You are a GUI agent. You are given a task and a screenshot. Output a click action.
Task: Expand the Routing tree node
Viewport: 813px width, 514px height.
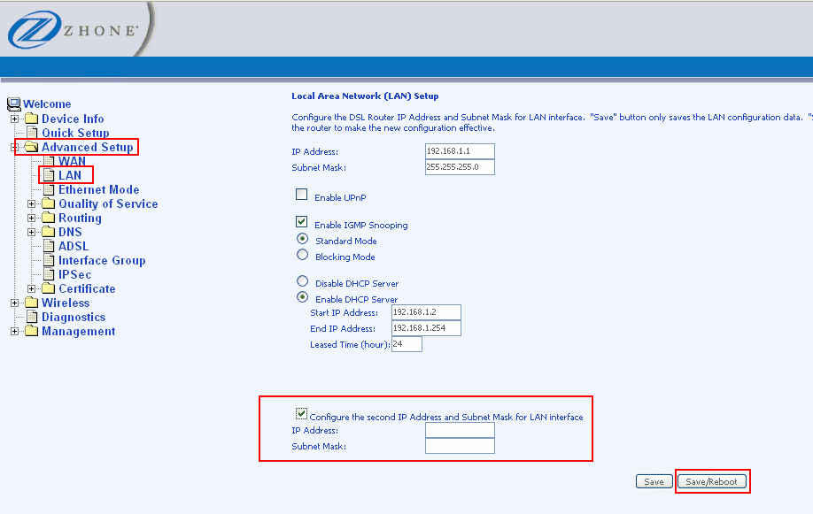click(x=32, y=219)
